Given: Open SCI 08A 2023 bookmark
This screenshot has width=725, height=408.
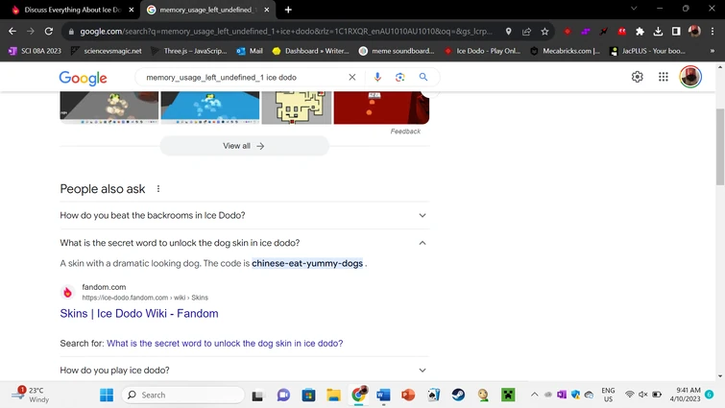Looking at the screenshot, I should pos(36,51).
